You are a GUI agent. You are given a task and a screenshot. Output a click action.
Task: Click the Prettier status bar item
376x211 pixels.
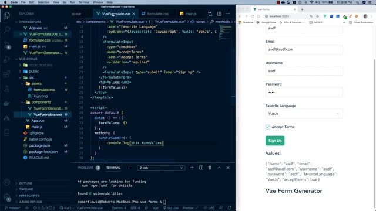point(190,208)
